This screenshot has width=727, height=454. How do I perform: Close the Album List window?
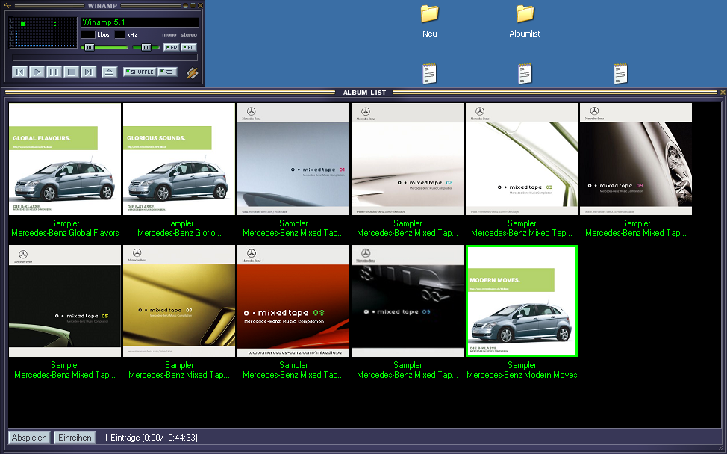(x=723, y=93)
